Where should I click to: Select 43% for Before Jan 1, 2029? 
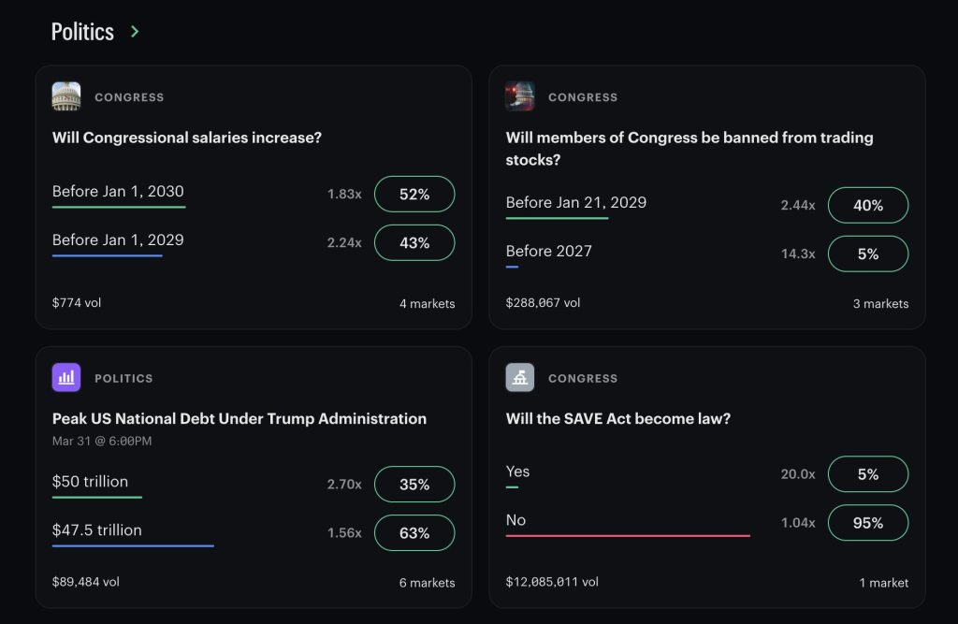(414, 242)
